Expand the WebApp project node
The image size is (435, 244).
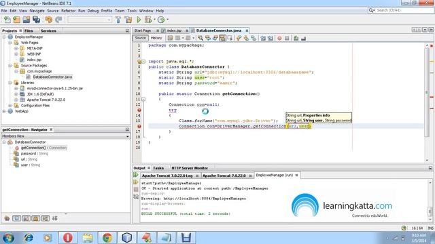[x=4, y=111]
